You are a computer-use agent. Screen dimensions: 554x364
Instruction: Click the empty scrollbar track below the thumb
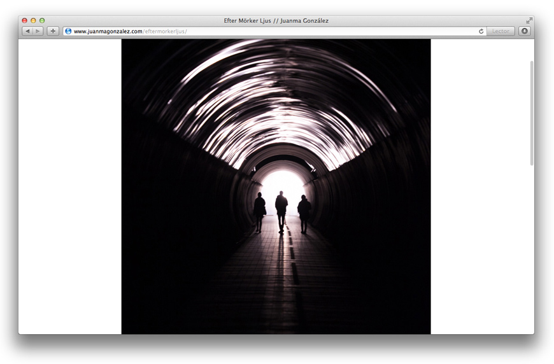coord(532,255)
